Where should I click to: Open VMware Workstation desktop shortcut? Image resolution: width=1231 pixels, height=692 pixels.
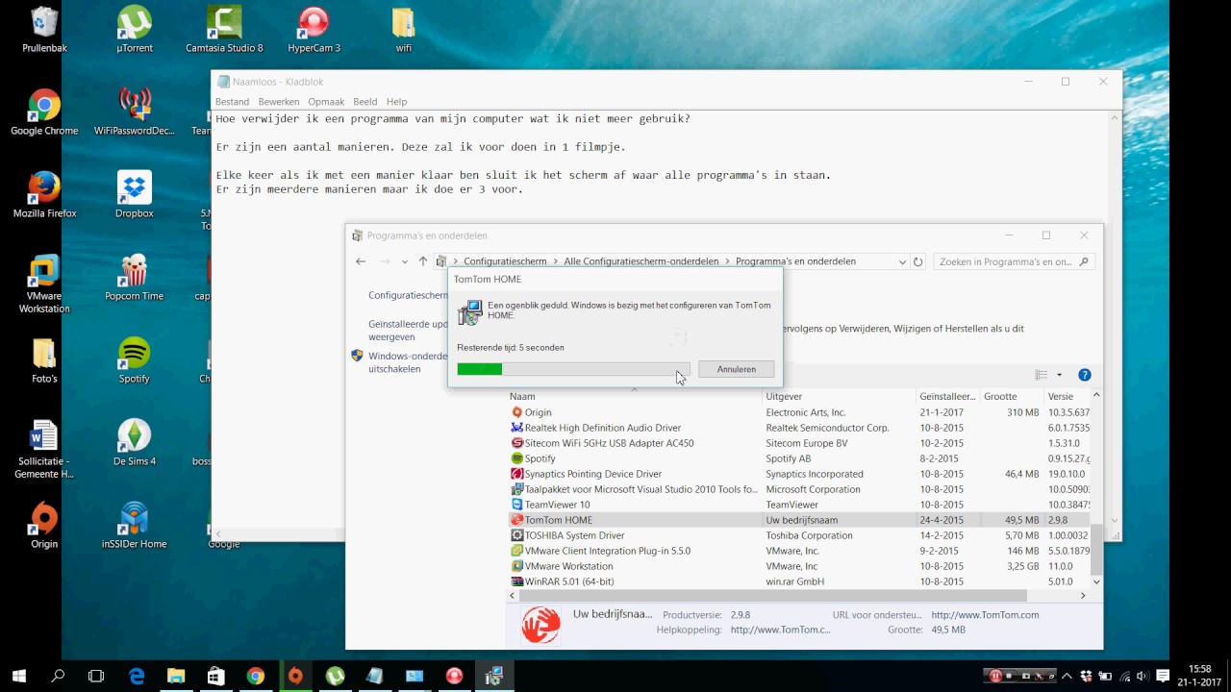(44, 284)
